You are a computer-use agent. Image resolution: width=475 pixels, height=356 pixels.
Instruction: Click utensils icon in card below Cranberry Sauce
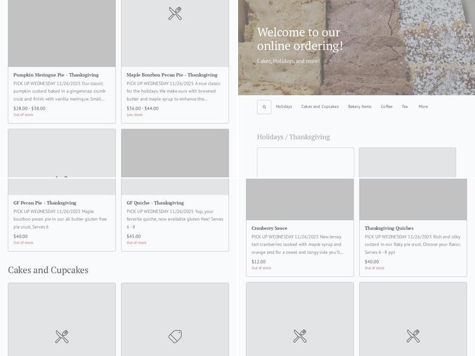pyautogui.click(x=300, y=336)
